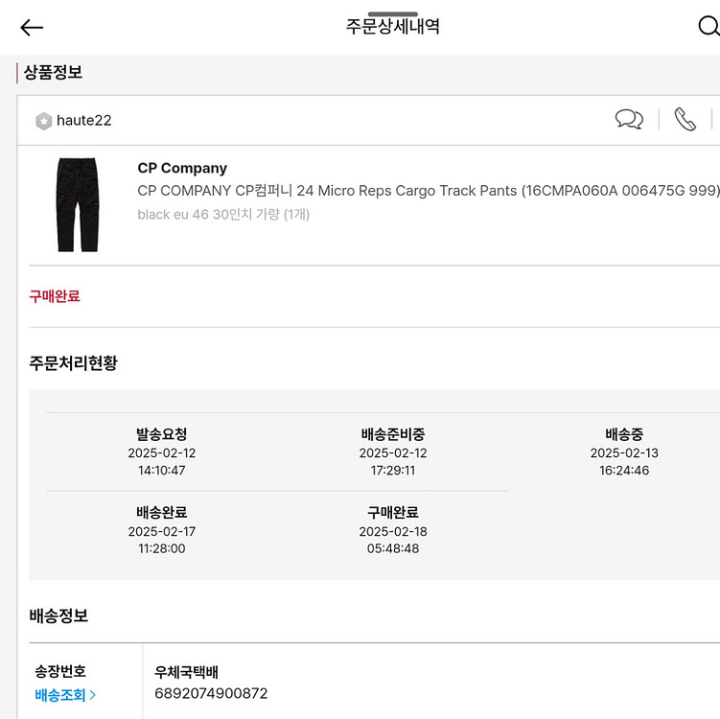Select time 14:10:47 under 발송요청
The image size is (720, 719).
click(162, 471)
